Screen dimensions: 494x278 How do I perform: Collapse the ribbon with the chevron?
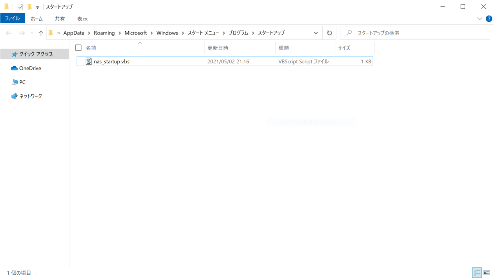pyautogui.click(x=479, y=18)
